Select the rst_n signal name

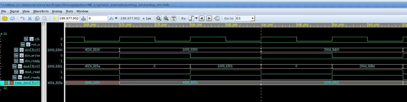pyautogui.click(x=36, y=45)
